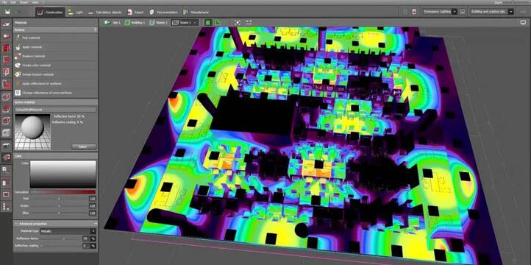Select Change reflectance of room surfaces
Screen dimensions: 531x265
tap(56, 93)
